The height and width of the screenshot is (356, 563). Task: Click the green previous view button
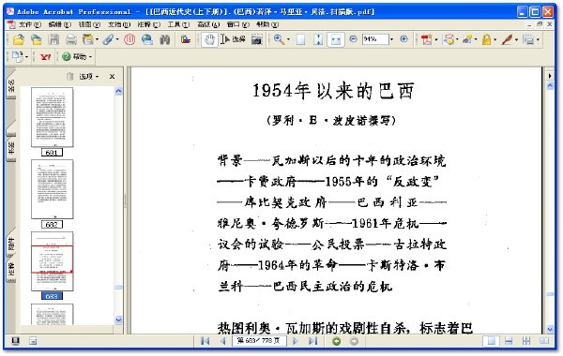click(337, 341)
